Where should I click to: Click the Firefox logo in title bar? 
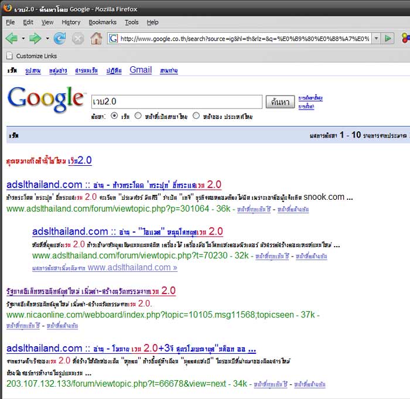tap(7, 8)
